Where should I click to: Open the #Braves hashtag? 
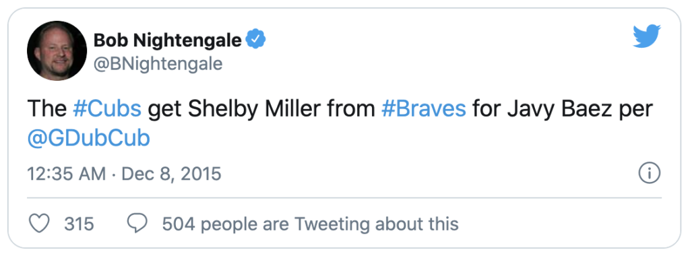423,108
